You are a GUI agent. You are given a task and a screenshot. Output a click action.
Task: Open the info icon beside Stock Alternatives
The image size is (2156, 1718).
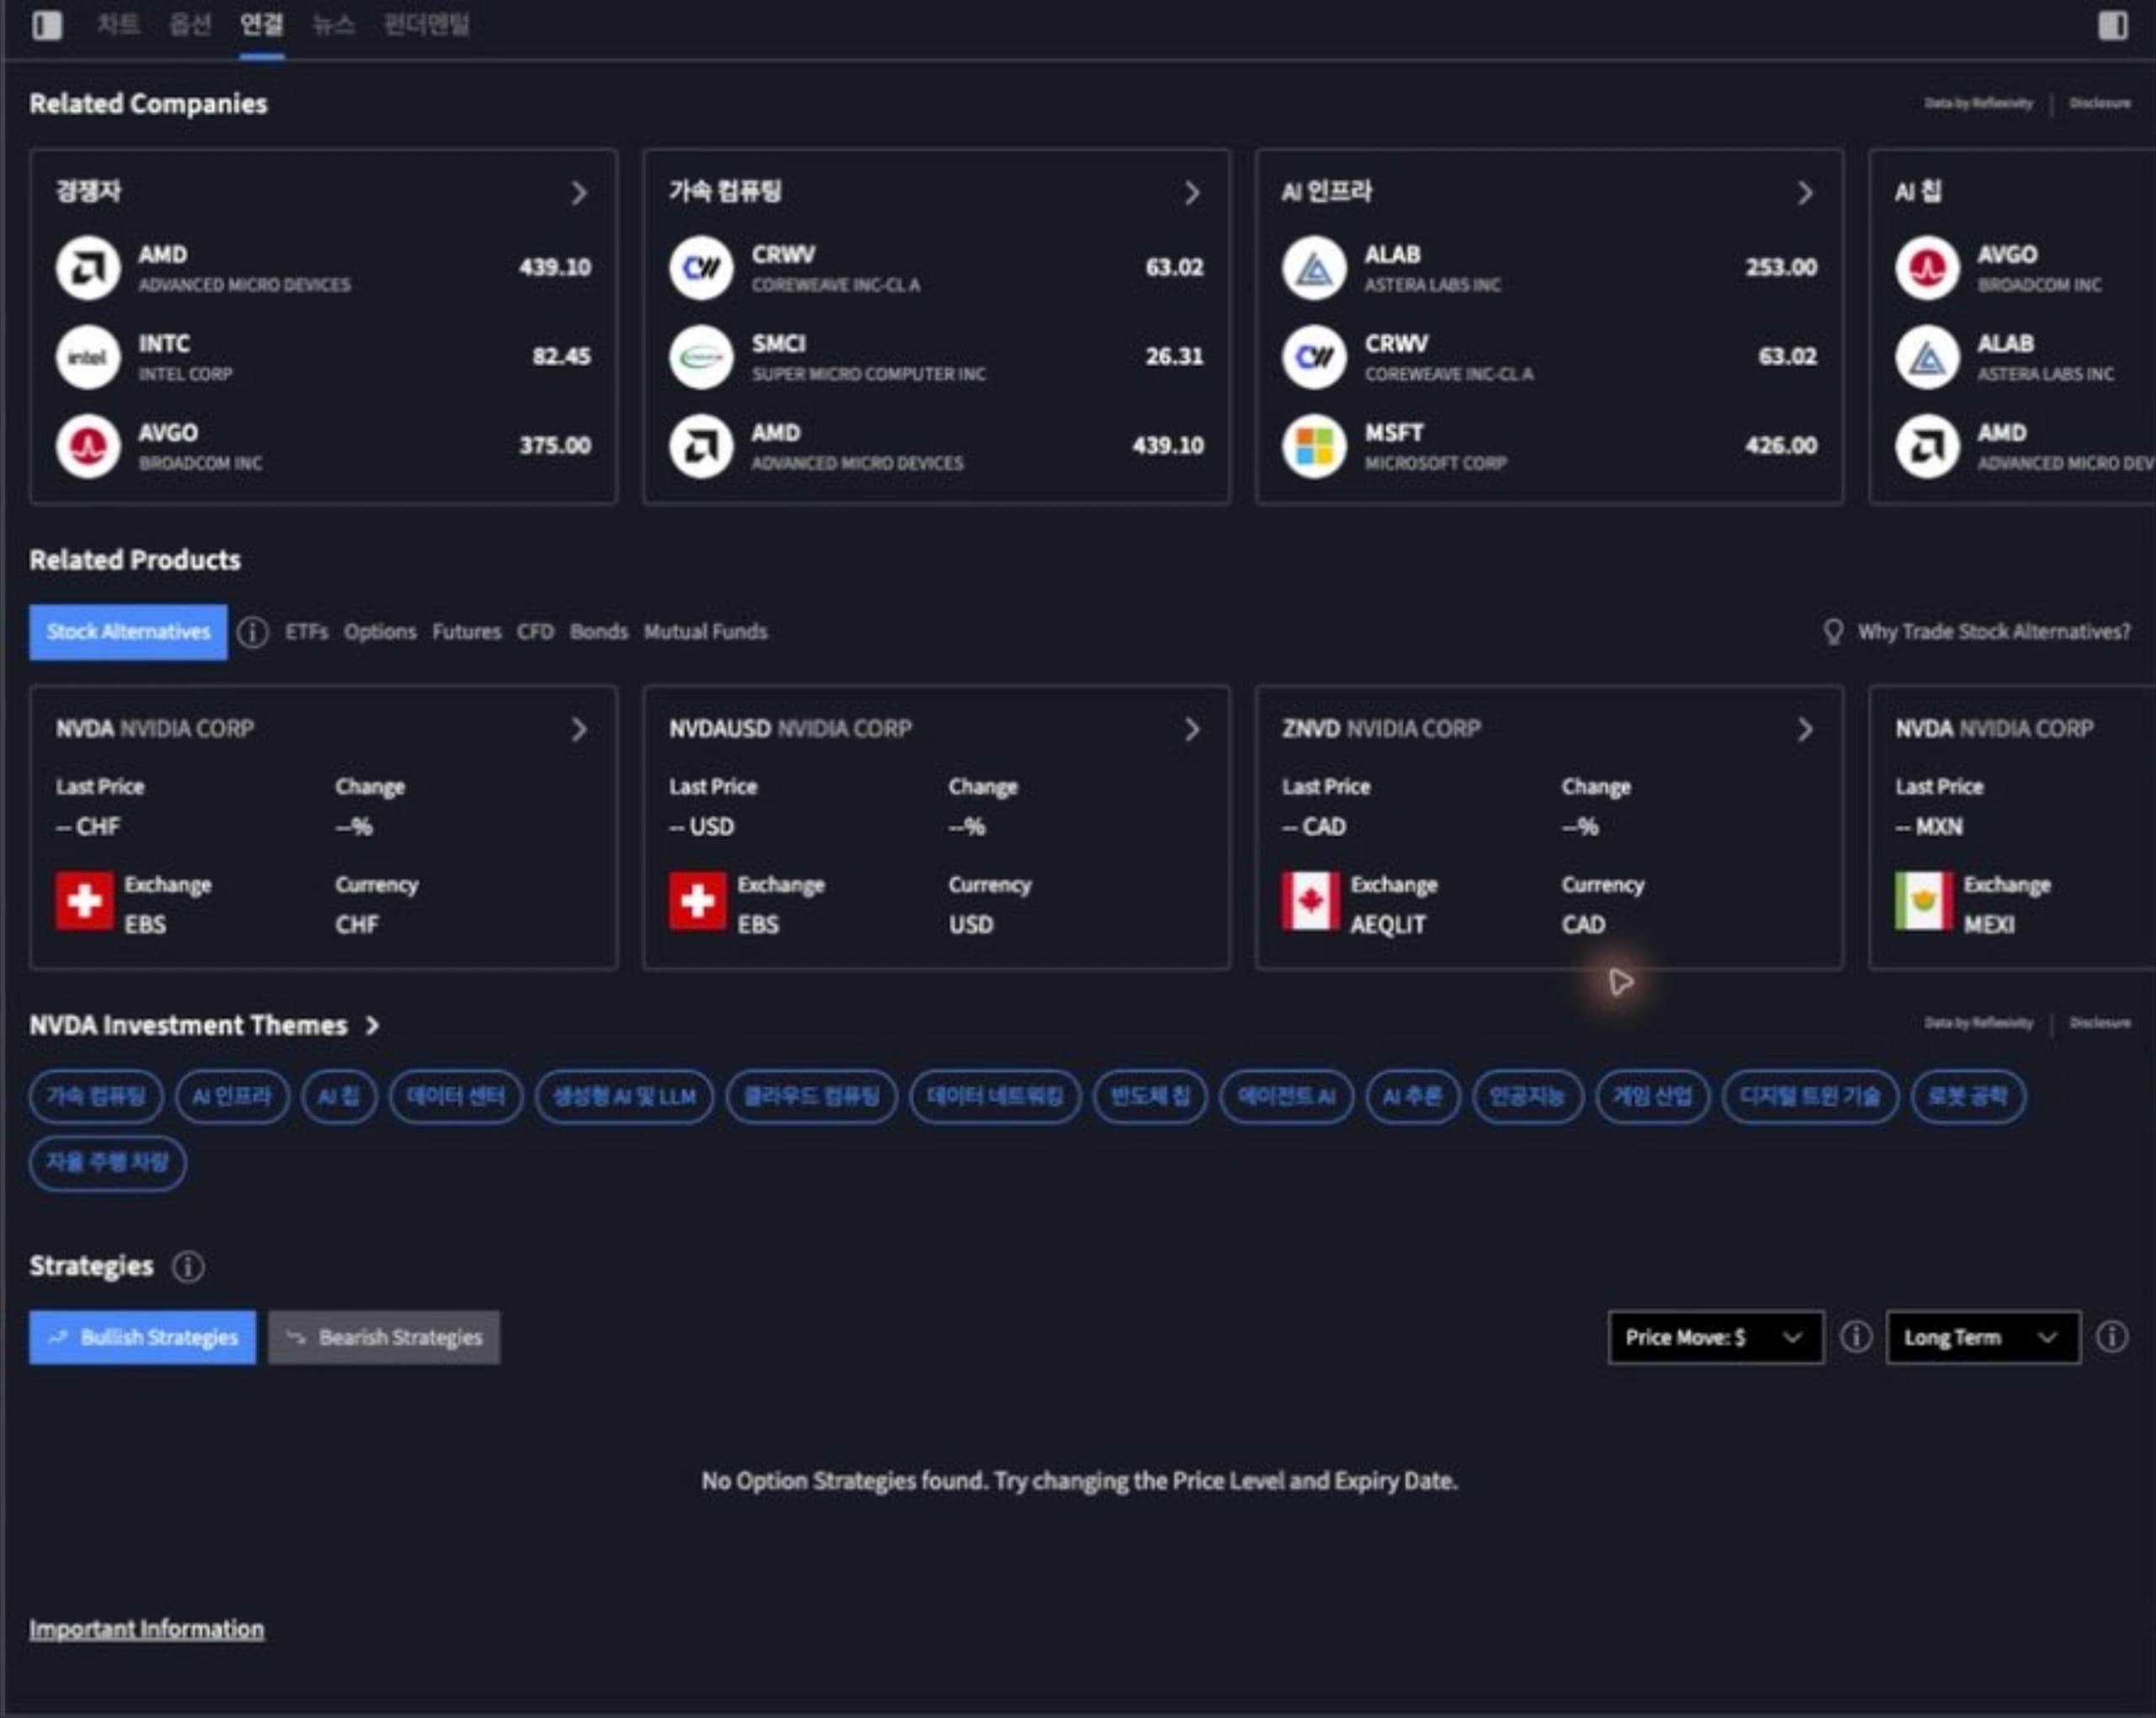point(253,633)
